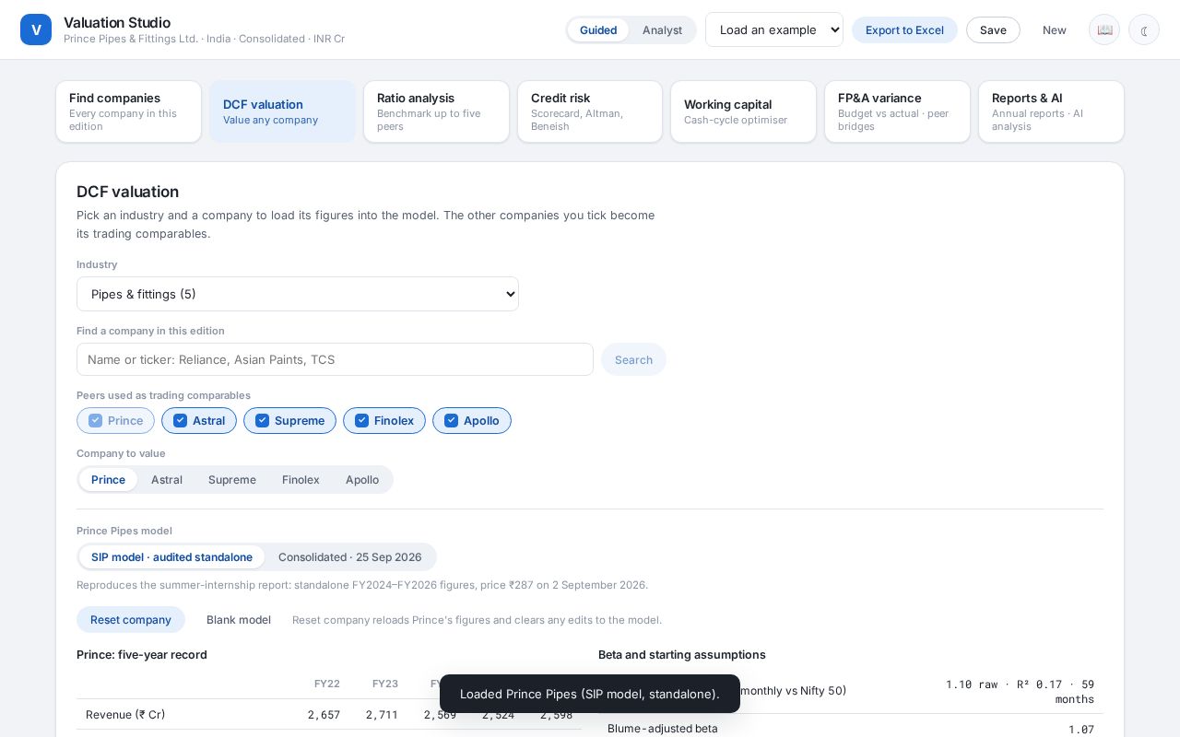This screenshot has height=737, width=1180.
Task: Click Reset company button
Action: [x=131, y=619]
